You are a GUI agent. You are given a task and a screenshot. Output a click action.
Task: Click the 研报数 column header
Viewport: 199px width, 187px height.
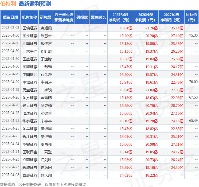pyautogui.click(x=82, y=17)
